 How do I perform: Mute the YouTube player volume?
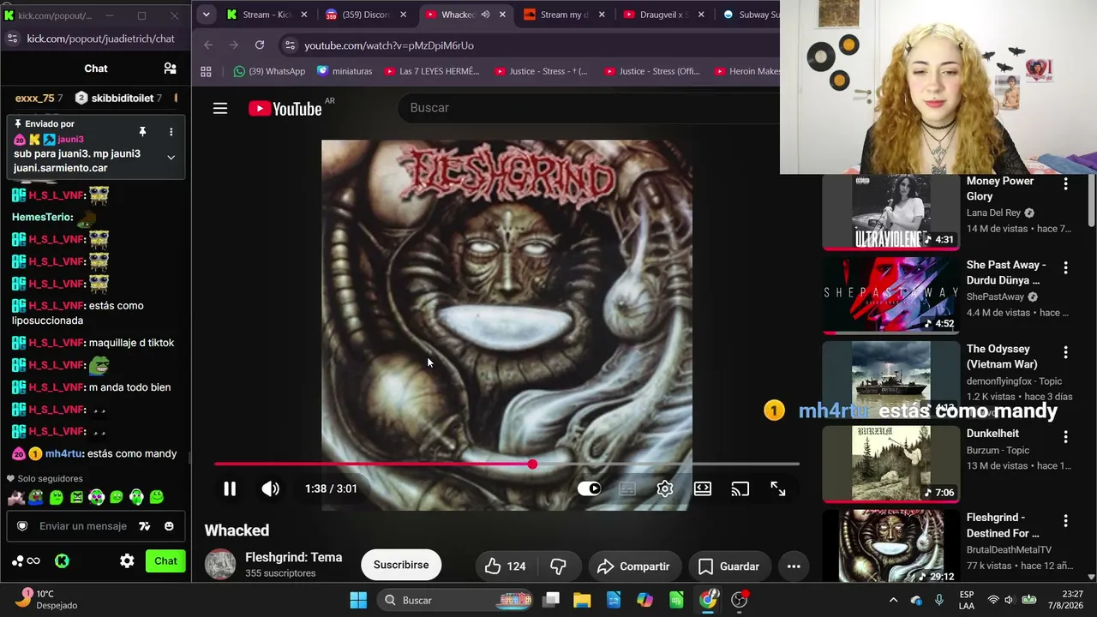270,488
